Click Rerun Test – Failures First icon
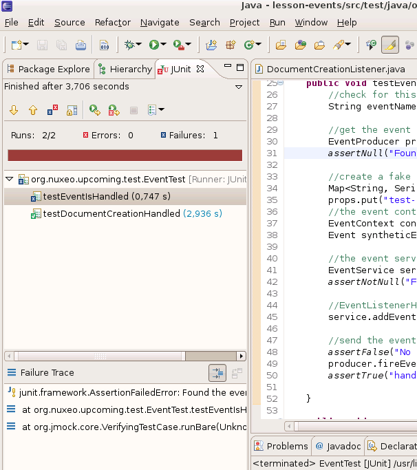Screen dimensions: 417x470 coord(114,110)
